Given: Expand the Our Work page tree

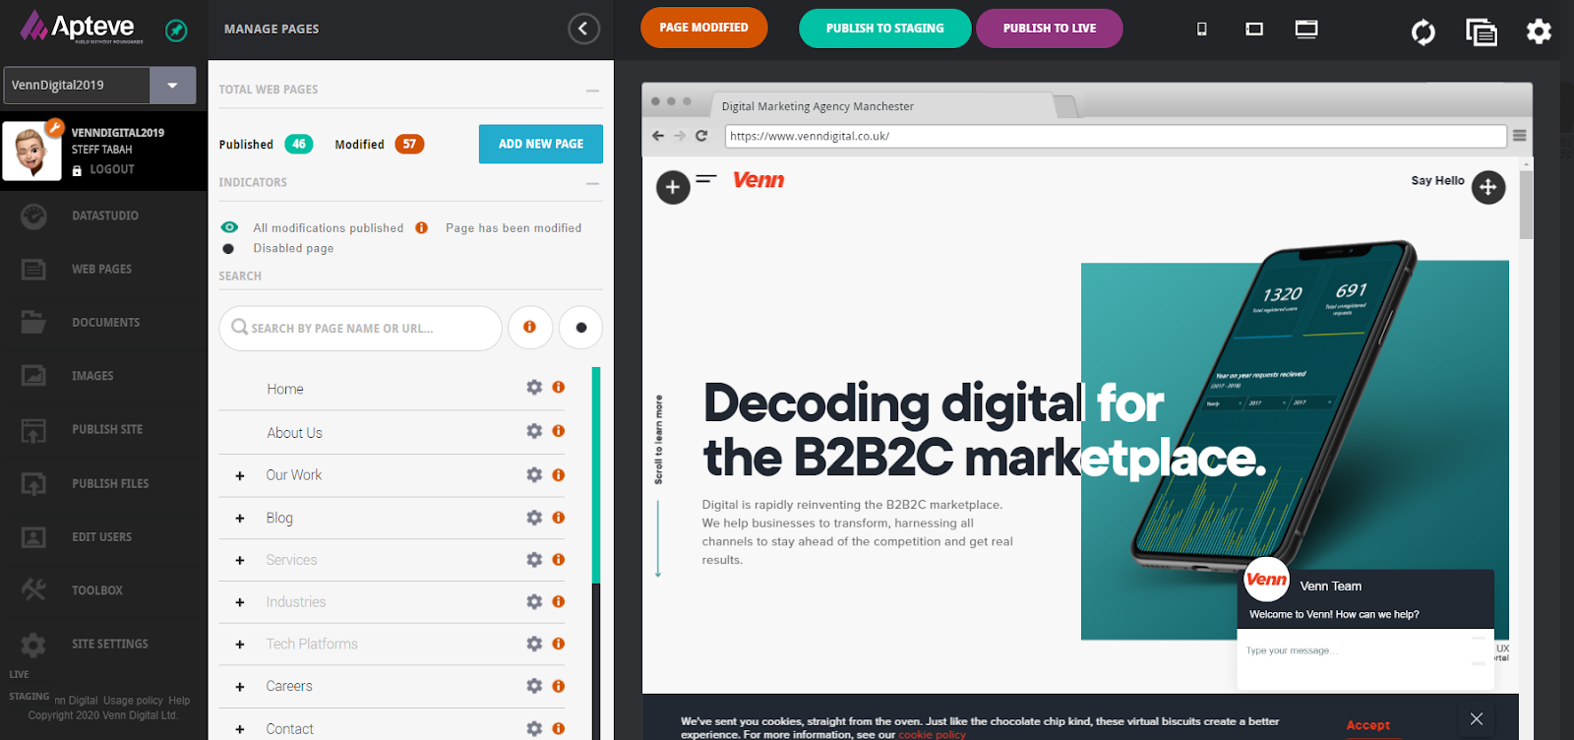Looking at the screenshot, I should pyautogui.click(x=240, y=475).
